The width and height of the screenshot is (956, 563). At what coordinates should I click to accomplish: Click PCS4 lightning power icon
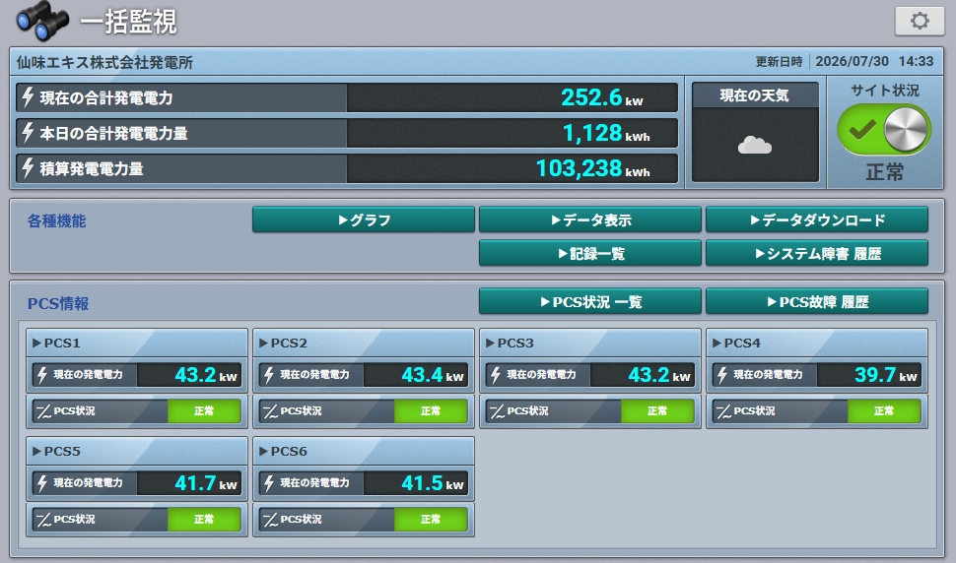click(x=722, y=375)
